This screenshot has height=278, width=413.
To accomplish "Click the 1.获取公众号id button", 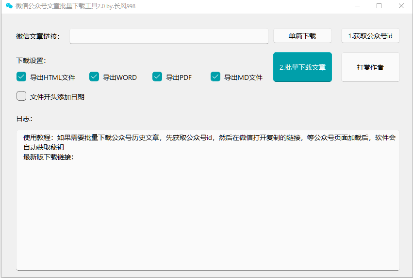I will coord(370,36).
